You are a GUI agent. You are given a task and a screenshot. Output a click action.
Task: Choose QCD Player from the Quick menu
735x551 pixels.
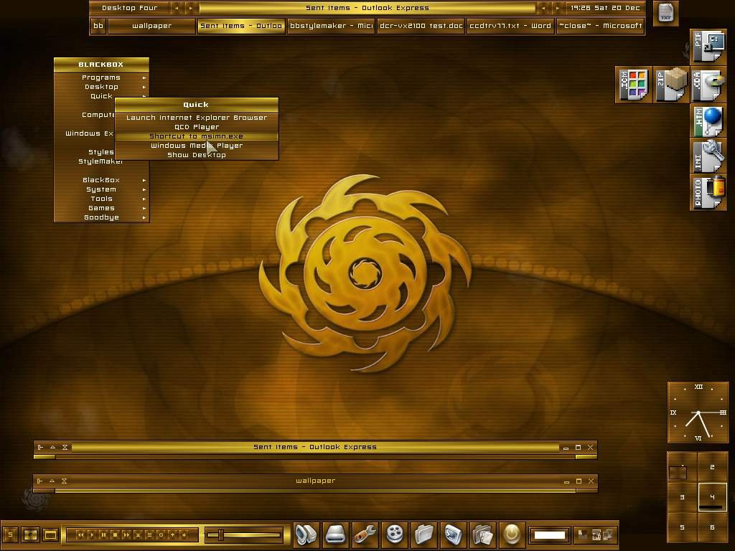tap(197, 127)
